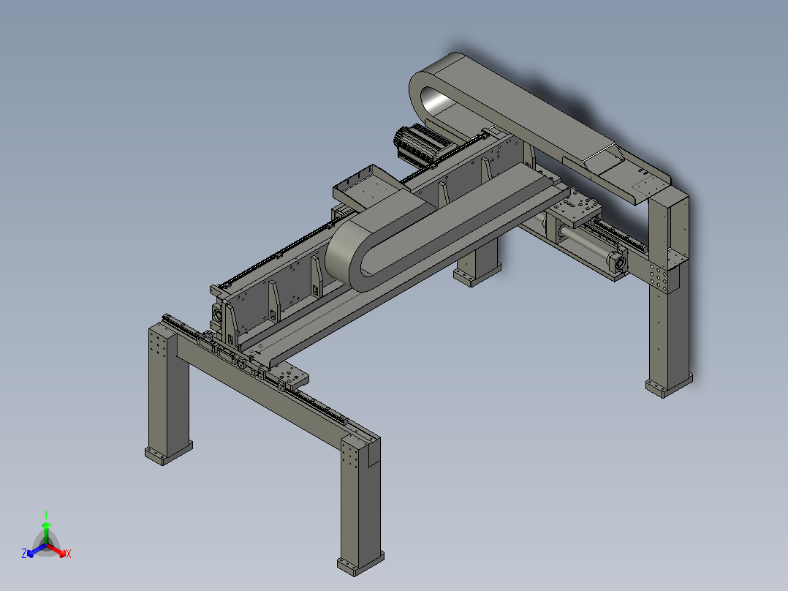Click the green Y axis of orientation triad
This screenshot has height=591, width=788.
pyautogui.click(x=46, y=531)
